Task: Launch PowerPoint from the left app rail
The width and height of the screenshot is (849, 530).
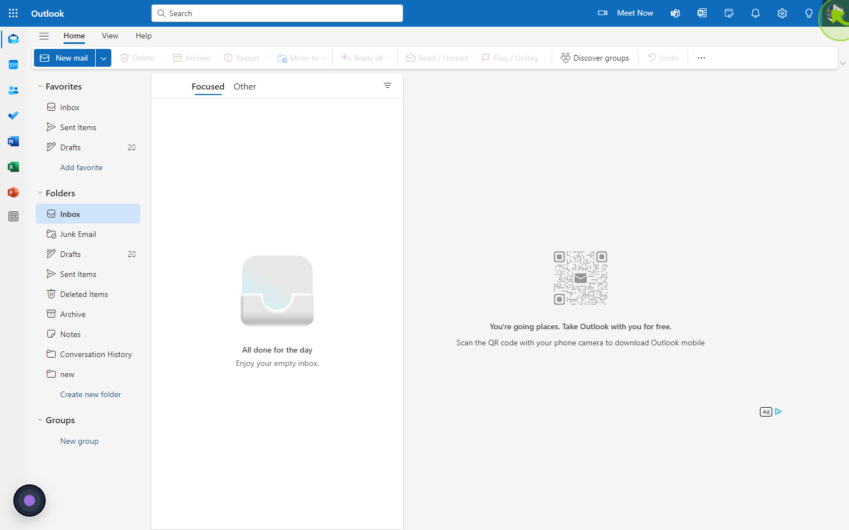Action: coord(13,192)
